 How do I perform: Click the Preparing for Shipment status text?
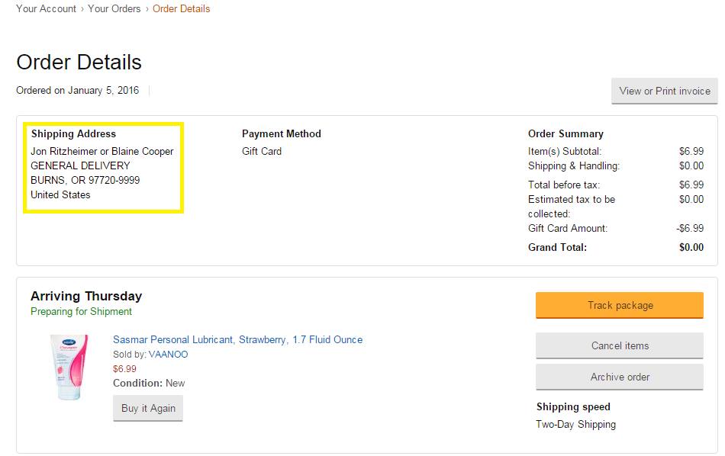81,311
